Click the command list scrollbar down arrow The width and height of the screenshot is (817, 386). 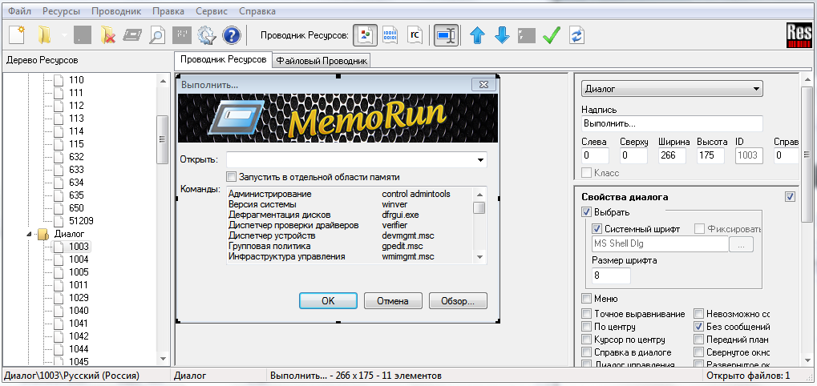(x=479, y=257)
